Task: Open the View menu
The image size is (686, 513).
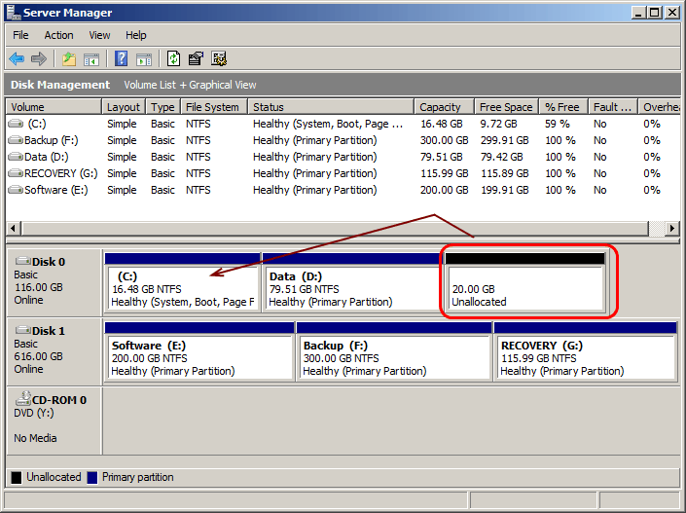Action: 99,35
